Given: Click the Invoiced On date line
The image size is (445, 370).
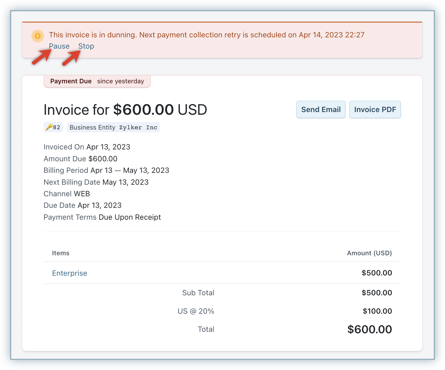Looking at the screenshot, I should click(x=87, y=147).
